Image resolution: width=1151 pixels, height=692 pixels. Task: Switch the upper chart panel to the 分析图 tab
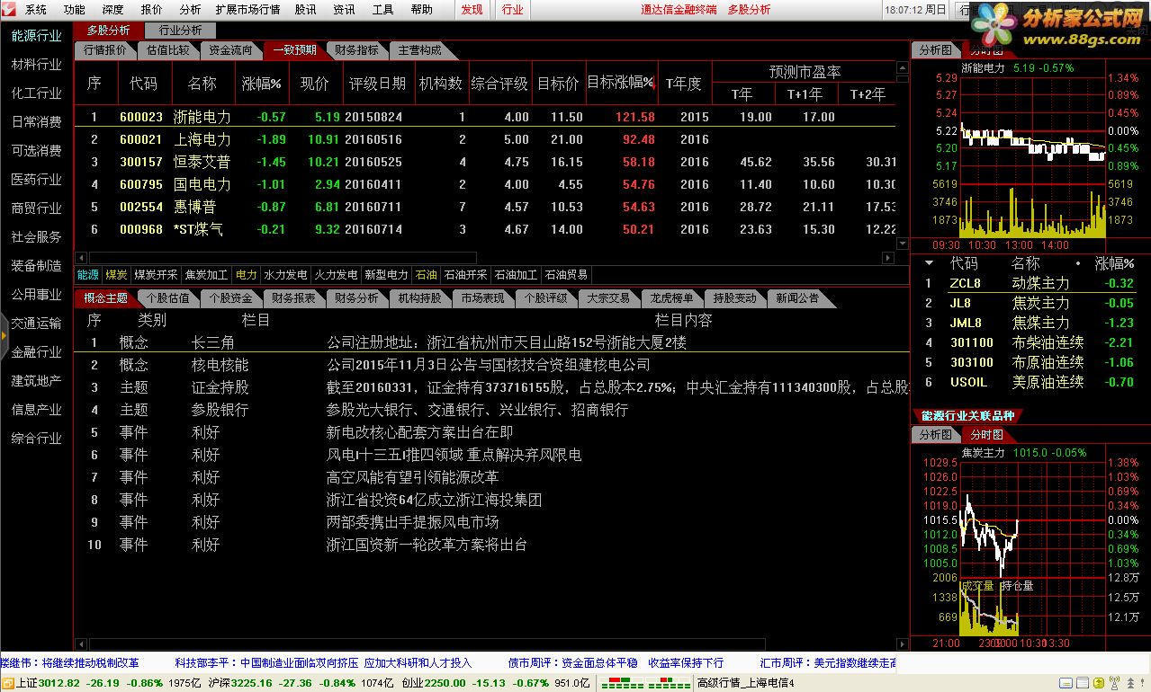(935, 50)
